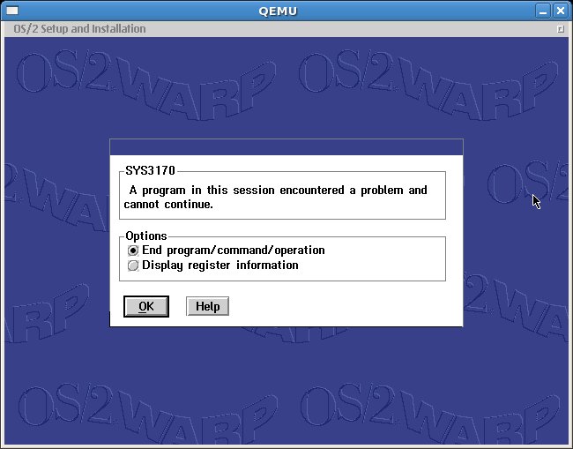
Task: Click the SYS3170 error code label
Action: click(150, 171)
